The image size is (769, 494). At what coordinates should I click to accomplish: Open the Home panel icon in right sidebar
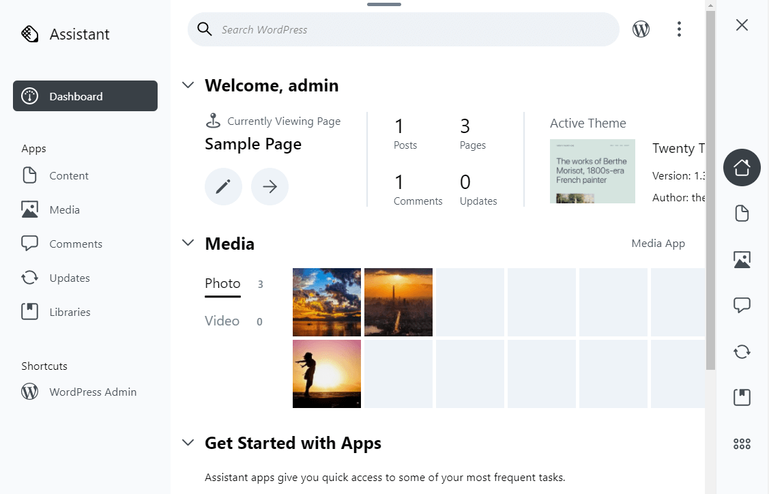pos(742,167)
